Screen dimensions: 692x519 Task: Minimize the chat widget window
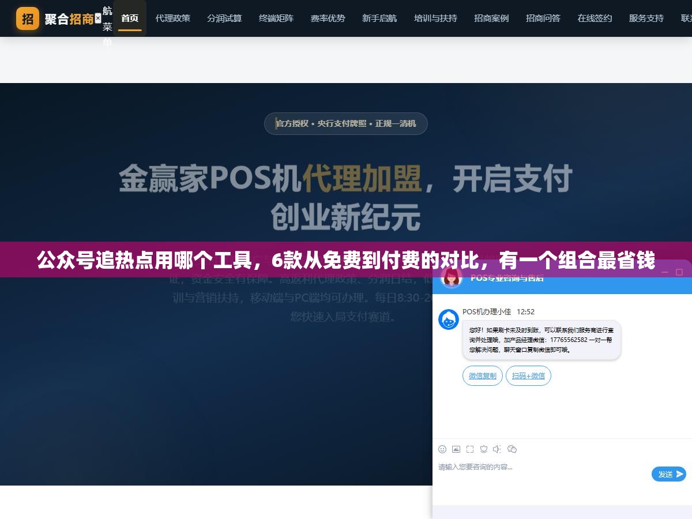(x=665, y=272)
